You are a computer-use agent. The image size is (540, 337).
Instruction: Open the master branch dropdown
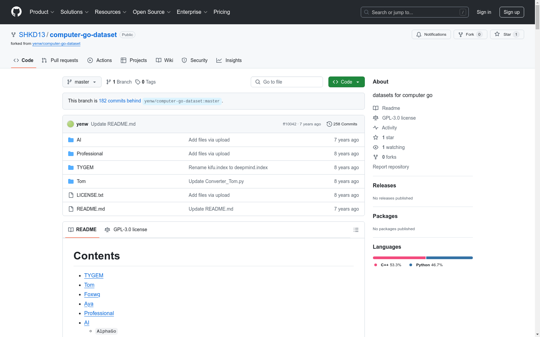tap(82, 82)
